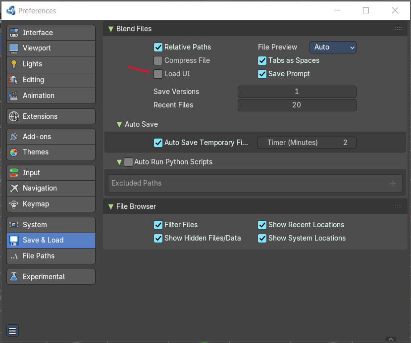Open the File Paths tab

tap(51, 256)
